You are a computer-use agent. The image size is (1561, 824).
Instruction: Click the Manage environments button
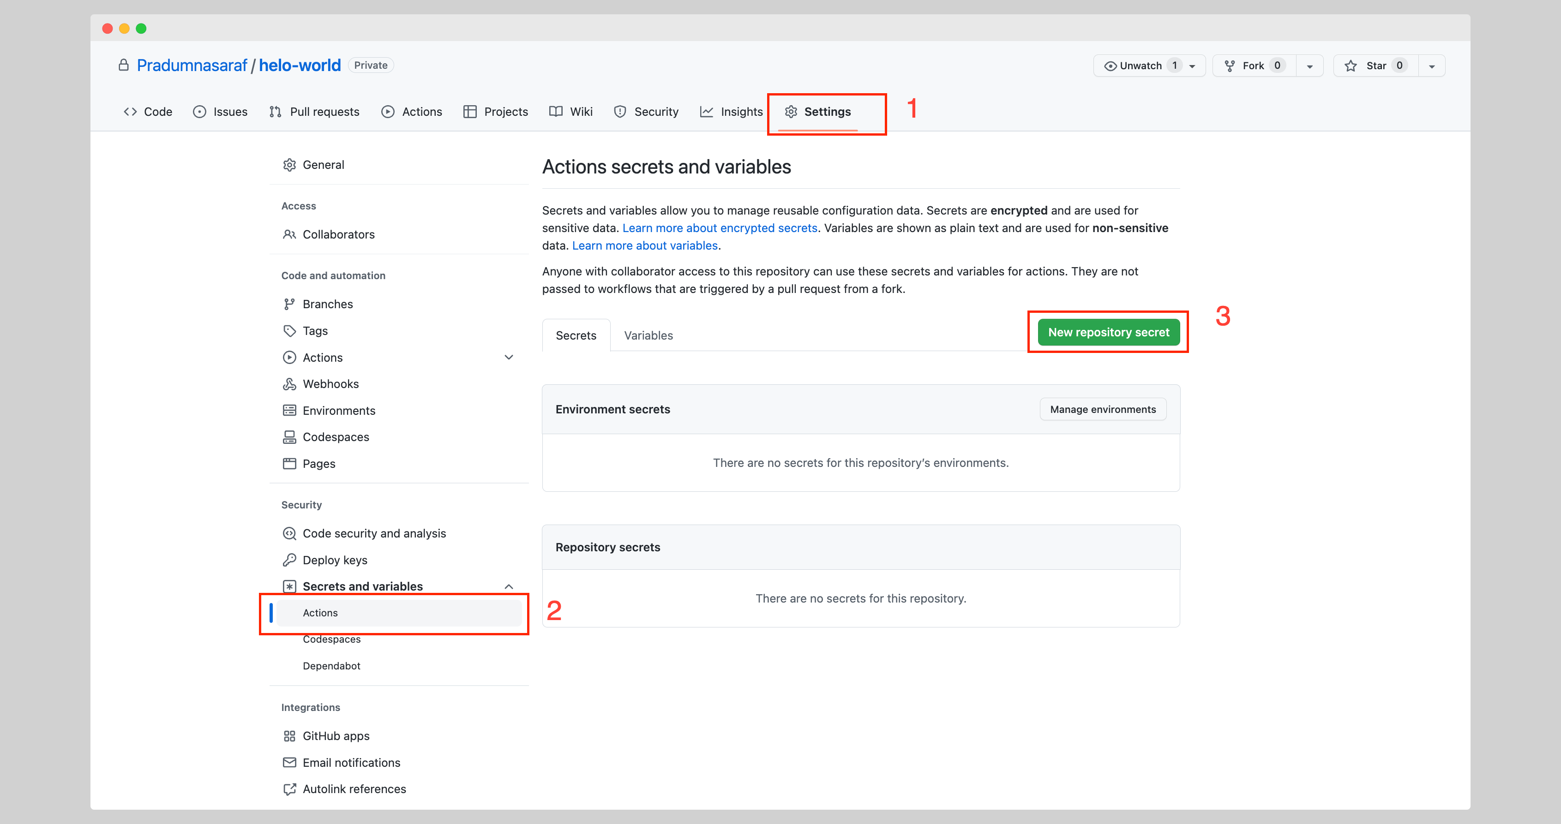[1102, 410]
